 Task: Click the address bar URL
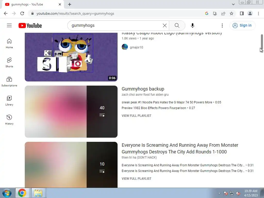click(x=75, y=13)
